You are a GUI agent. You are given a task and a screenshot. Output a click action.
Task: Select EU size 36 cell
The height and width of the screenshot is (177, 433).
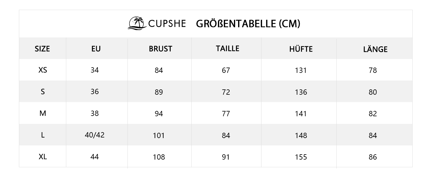pos(95,92)
